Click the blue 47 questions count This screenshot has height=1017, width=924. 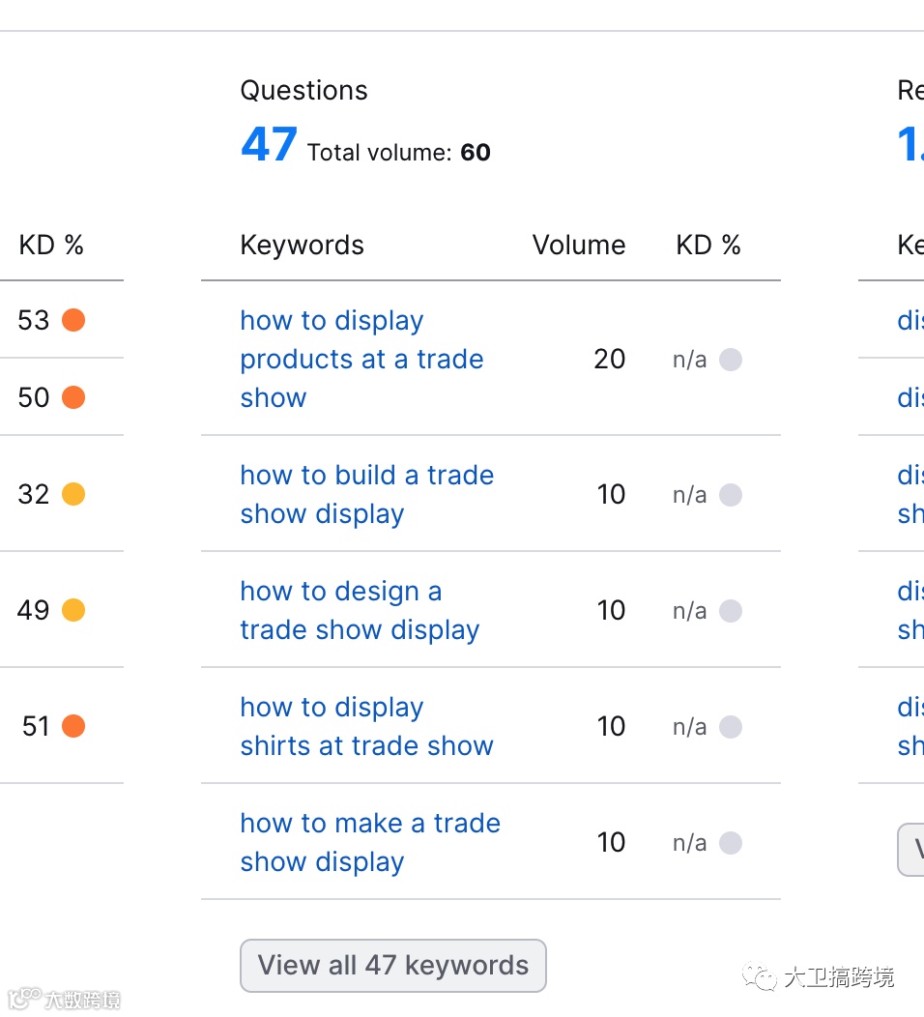[269, 145]
